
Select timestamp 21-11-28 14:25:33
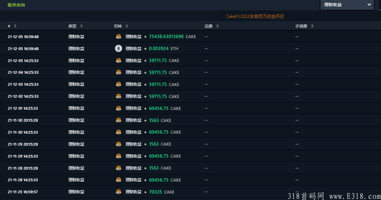[x=23, y=180]
